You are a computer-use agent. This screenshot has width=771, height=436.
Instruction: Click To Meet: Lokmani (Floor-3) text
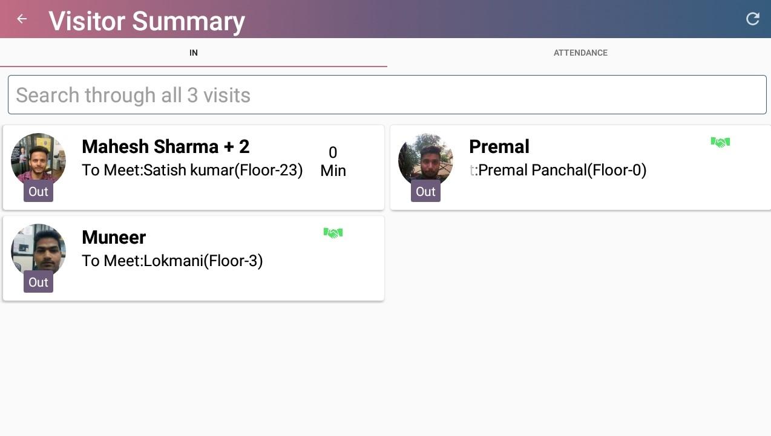tap(172, 261)
